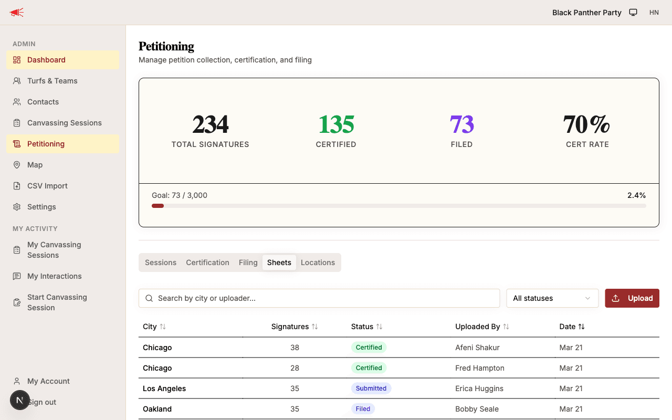Click Fred Hampton uploader name
The image size is (672, 420).
click(480, 368)
